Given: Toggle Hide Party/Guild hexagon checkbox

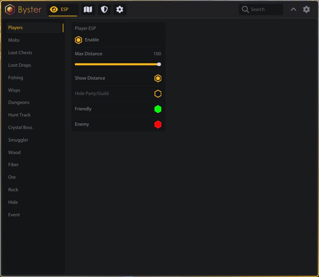Looking at the screenshot, I should click(x=158, y=94).
